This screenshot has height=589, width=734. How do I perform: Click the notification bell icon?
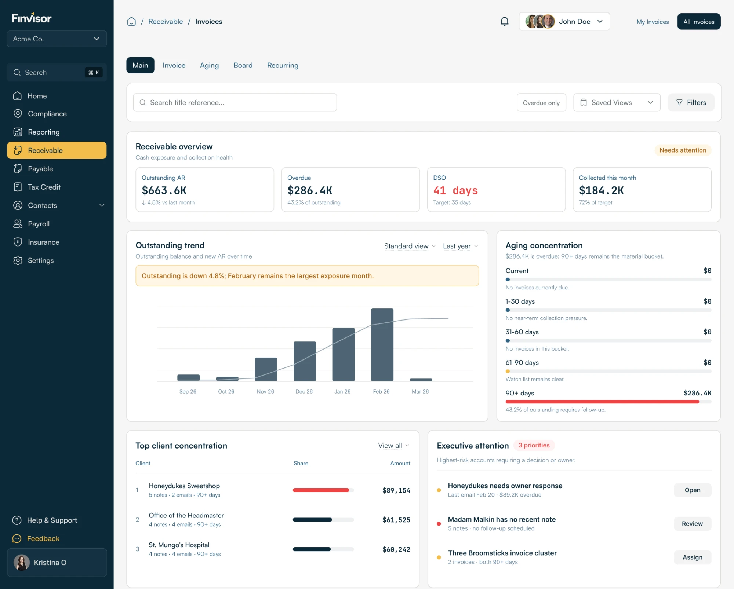pos(505,22)
